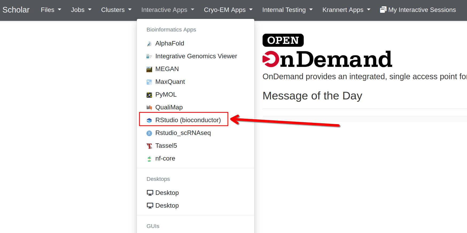This screenshot has height=233, width=467.
Task: Collapse the Interactive Apps dropdown arrow
Action: point(192,10)
